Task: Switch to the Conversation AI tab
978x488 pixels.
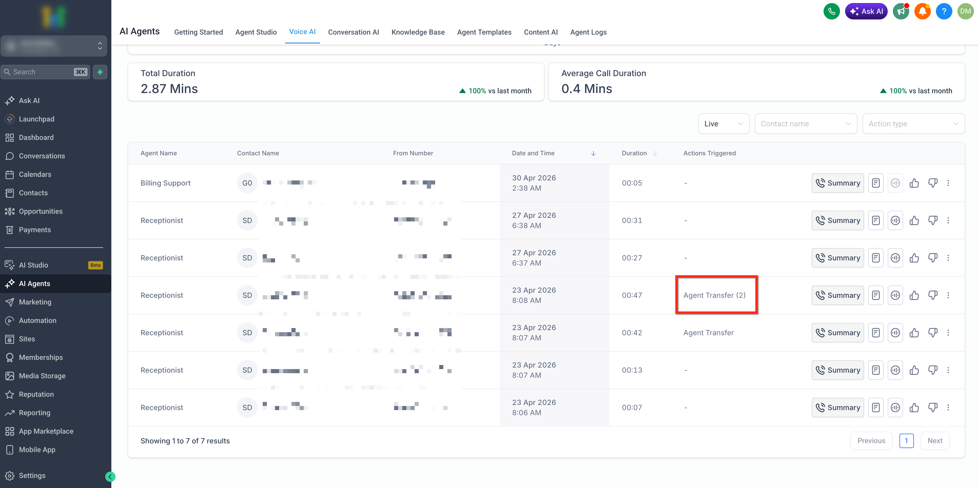Action: point(354,32)
